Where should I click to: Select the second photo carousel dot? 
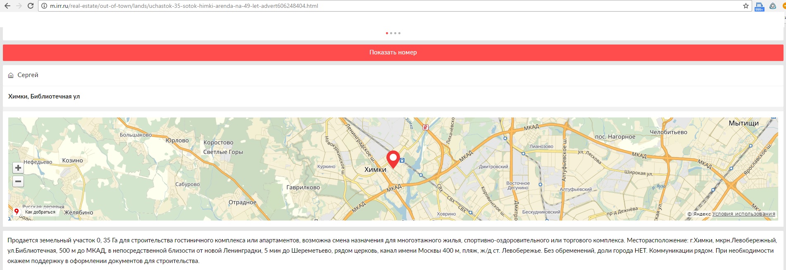click(391, 33)
